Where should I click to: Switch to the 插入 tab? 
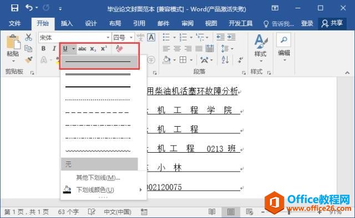[67, 23]
